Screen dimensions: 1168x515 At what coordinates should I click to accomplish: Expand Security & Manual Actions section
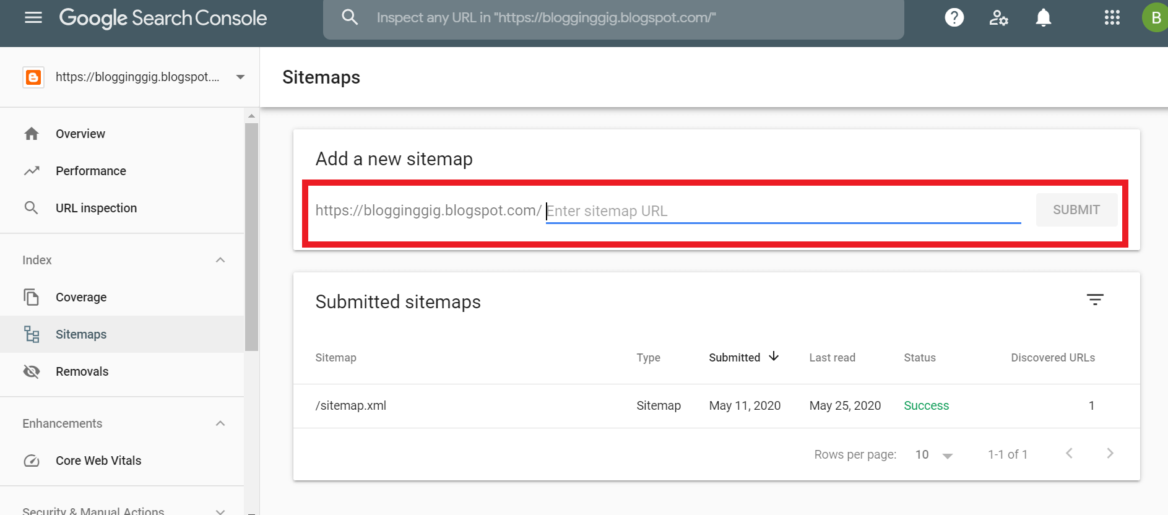[220, 511]
